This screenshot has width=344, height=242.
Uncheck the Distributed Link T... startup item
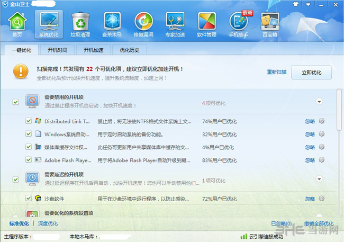(x=29, y=121)
